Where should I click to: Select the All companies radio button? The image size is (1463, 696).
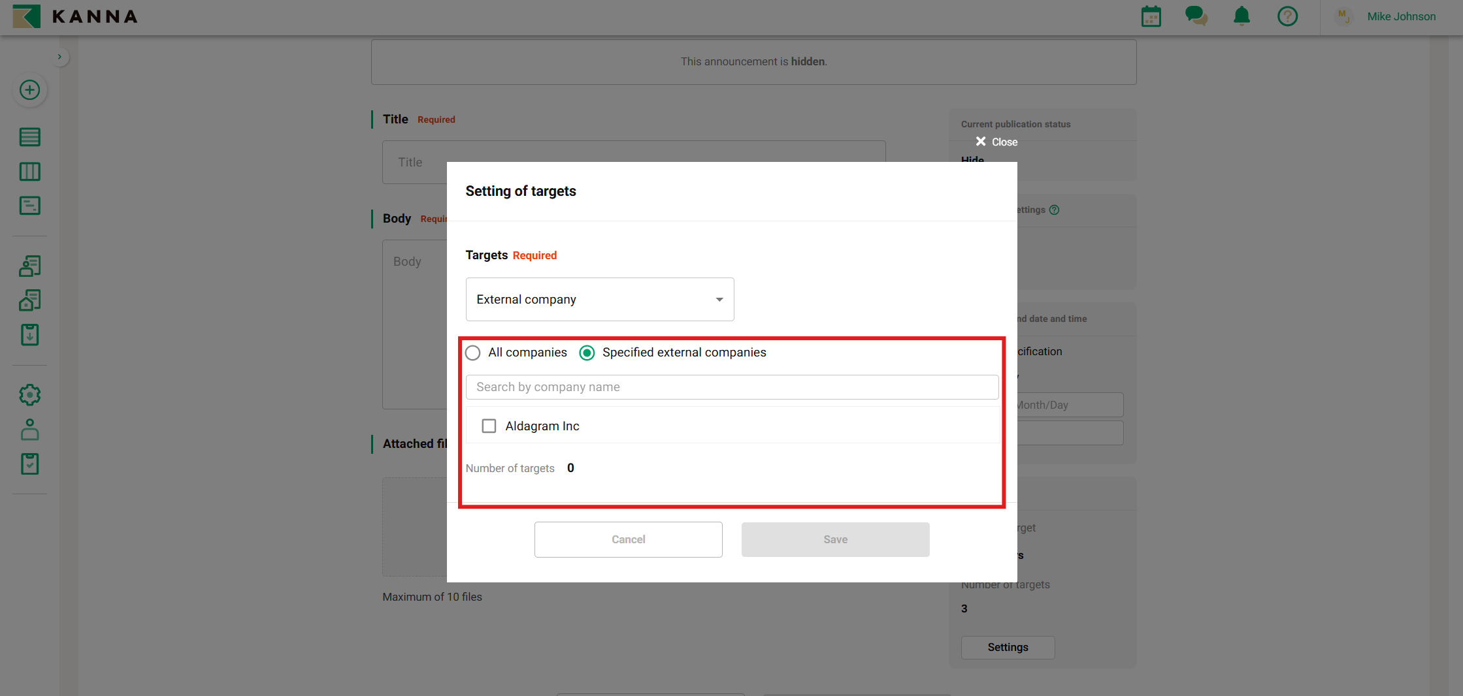tap(472, 353)
